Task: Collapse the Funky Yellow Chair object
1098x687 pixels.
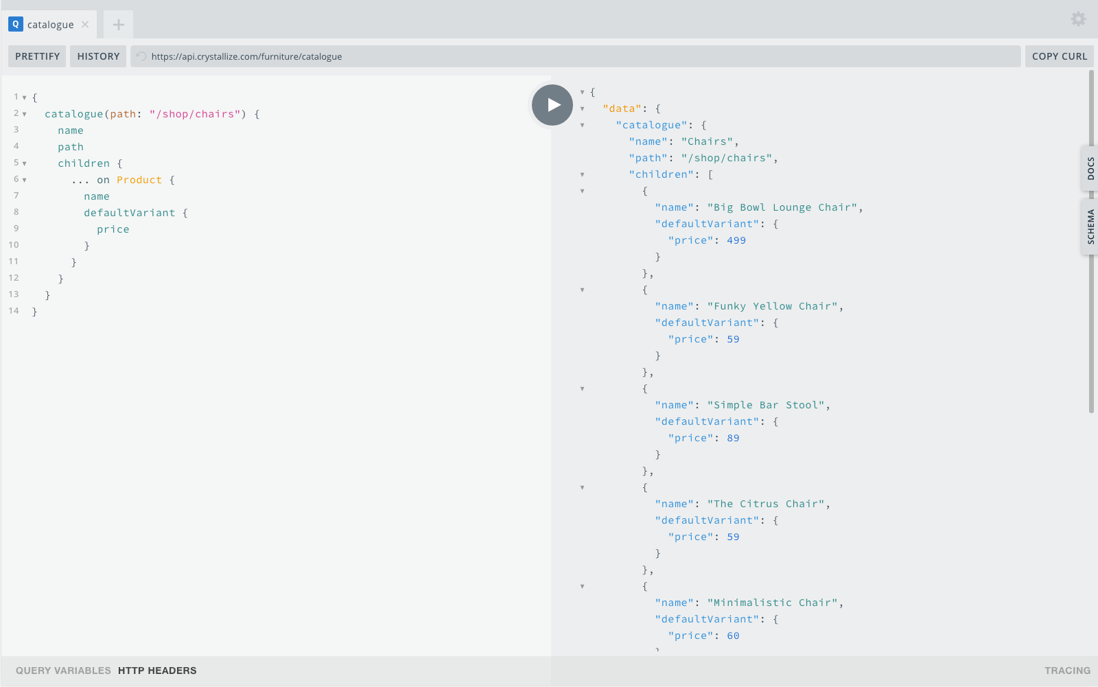Action: pyautogui.click(x=583, y=290)
